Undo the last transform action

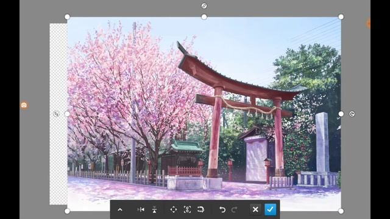coord(222,209)
